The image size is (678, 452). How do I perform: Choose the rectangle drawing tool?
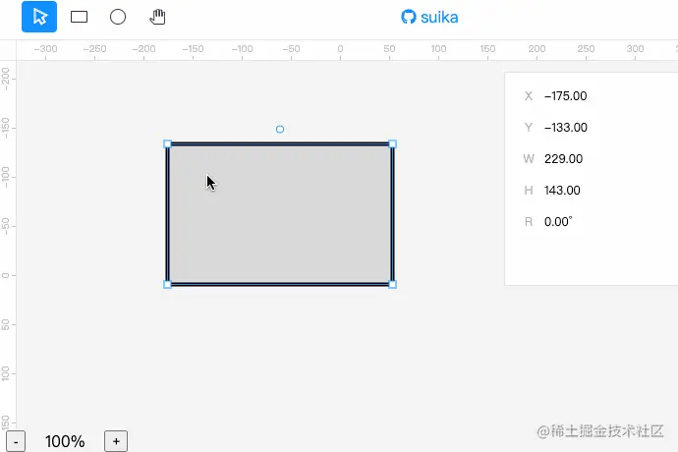[80, 17]
